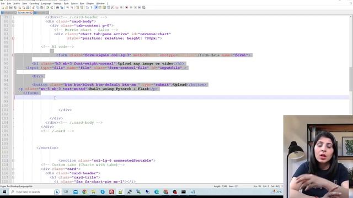Collapse fold marker on line 117 card-title
Screen dimensions: 353x198
(13, 177)
